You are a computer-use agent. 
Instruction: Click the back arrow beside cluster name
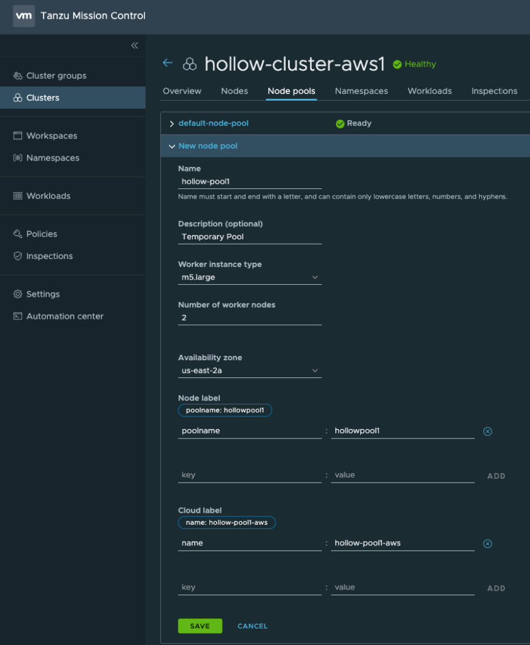pyautogui.click(x=167, y=63)
